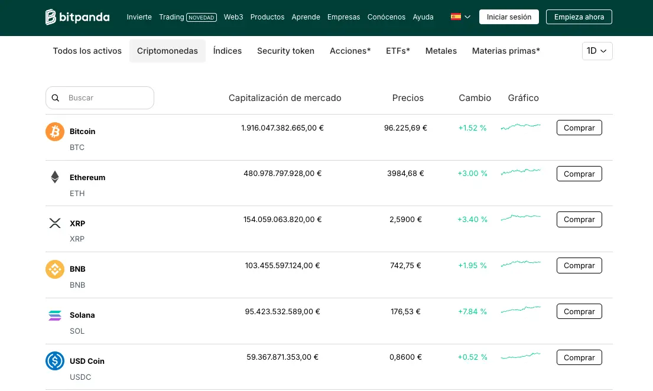Viewport: 653px width, 391px height.
Task: Click the BNB coin icon
Action: pyautogui.click(x=55, y=269)
